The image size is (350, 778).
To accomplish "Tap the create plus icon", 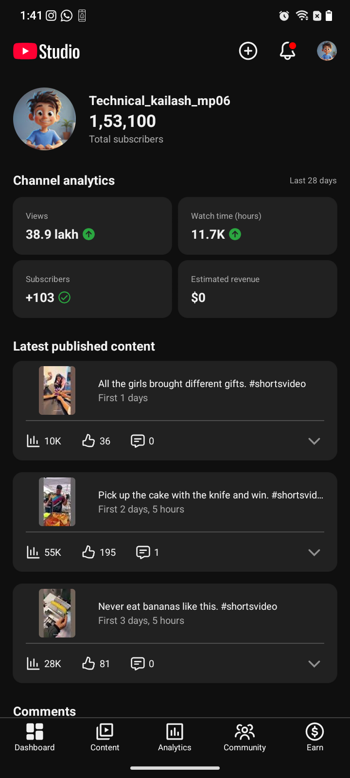I will pos(248,51).
